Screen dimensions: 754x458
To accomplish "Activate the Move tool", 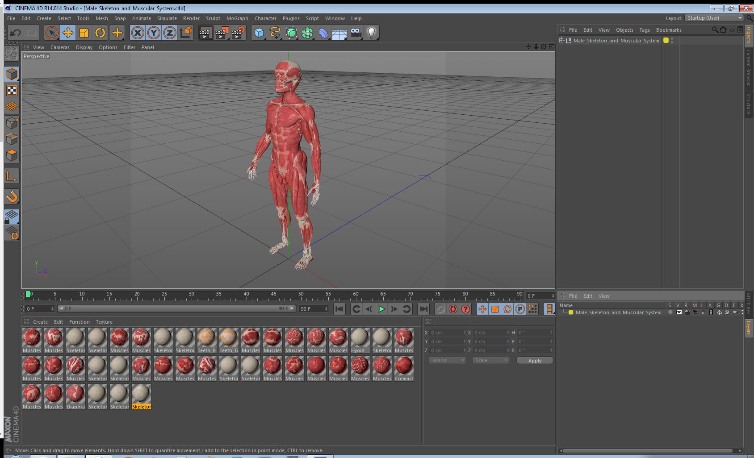I will [x=68, y=33].
